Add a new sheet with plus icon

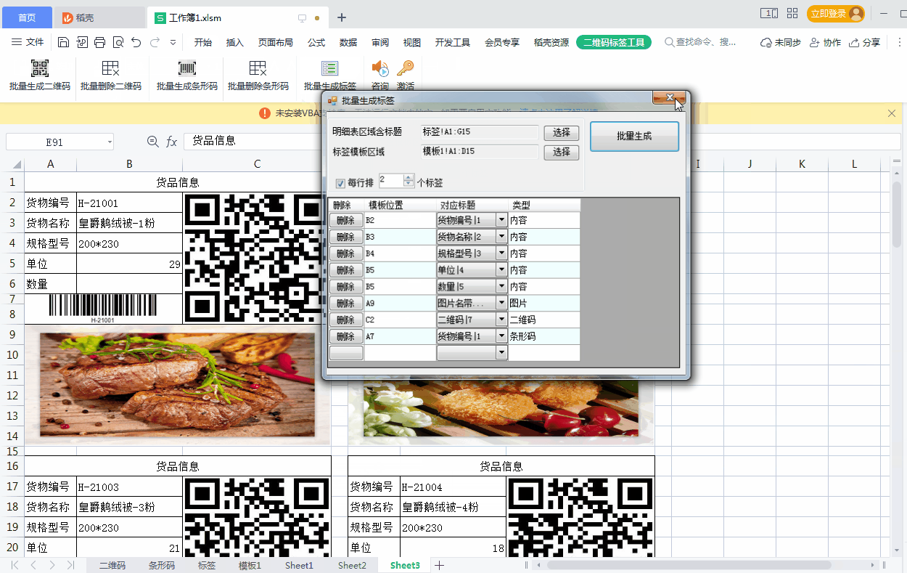click(x=439, y=565)
